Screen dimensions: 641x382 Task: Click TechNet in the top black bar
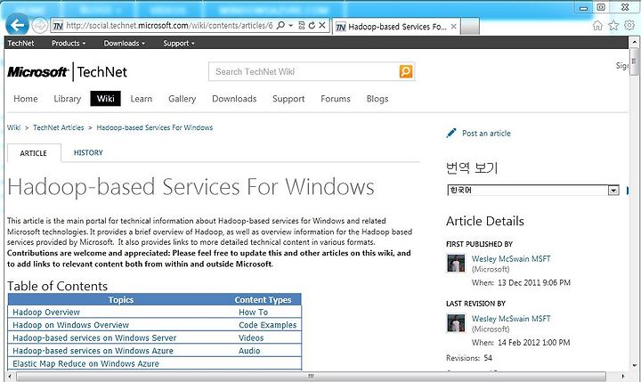[x=20, y=43]
